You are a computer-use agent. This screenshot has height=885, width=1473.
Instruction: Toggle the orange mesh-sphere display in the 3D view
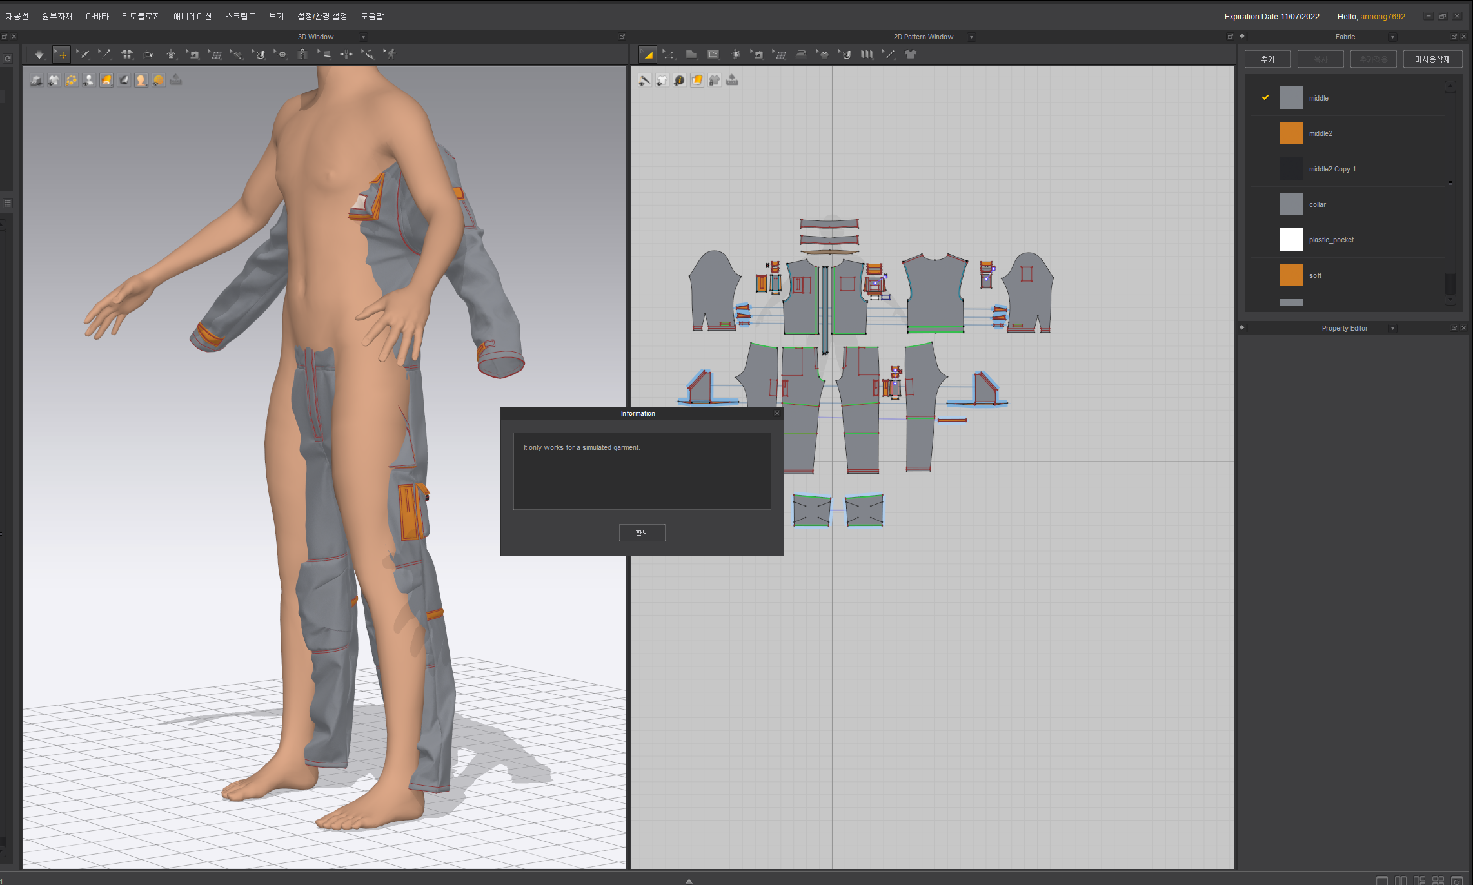tap(159, 80)
